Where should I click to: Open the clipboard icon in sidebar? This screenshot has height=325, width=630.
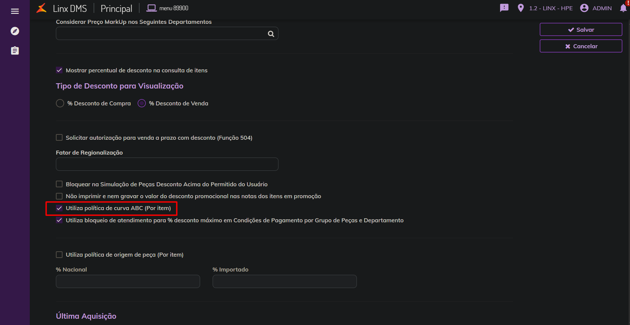[x=15, y=51]
